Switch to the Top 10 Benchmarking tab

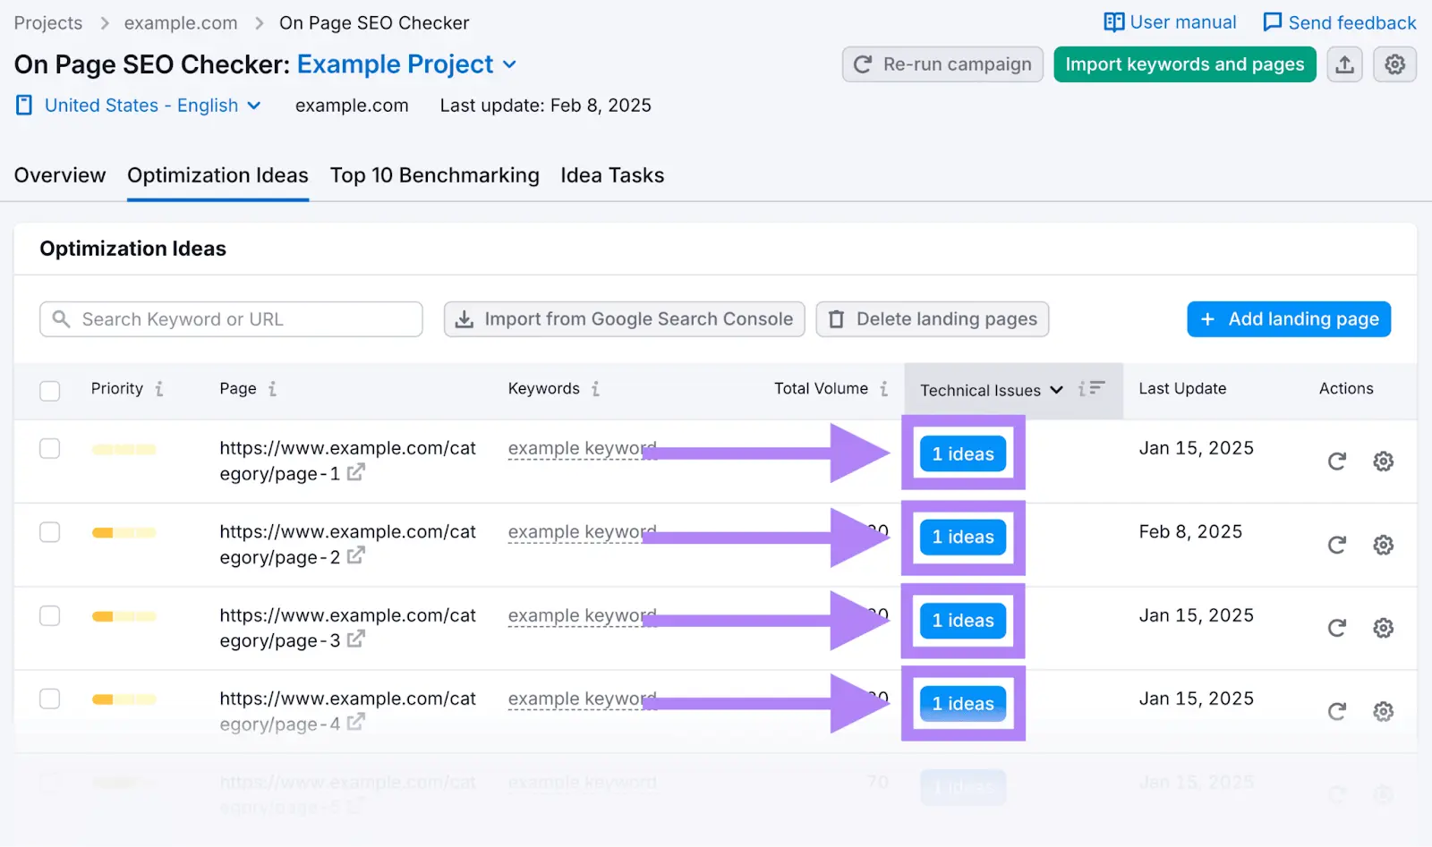pyautogui.click(x=434, y=175)
